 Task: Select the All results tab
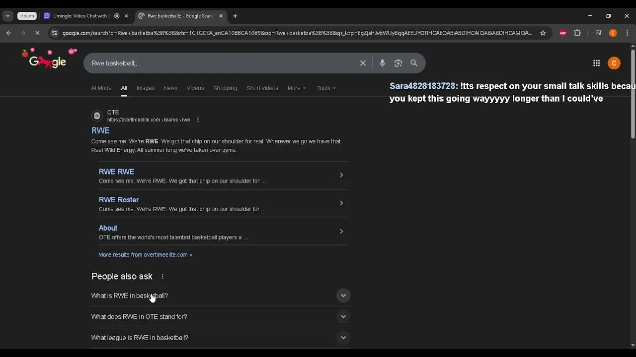click(x=124, y=88)
